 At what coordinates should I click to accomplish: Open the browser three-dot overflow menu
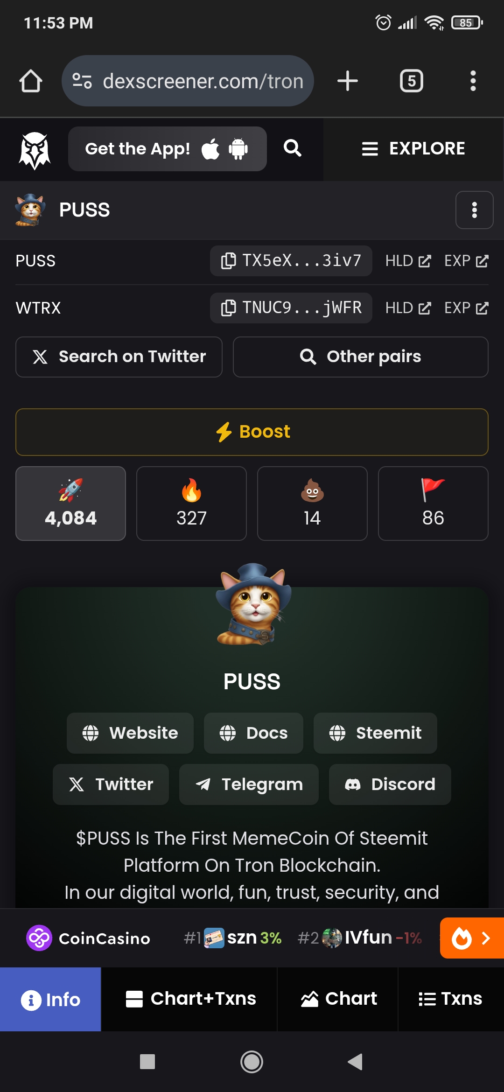coord(473,81)
